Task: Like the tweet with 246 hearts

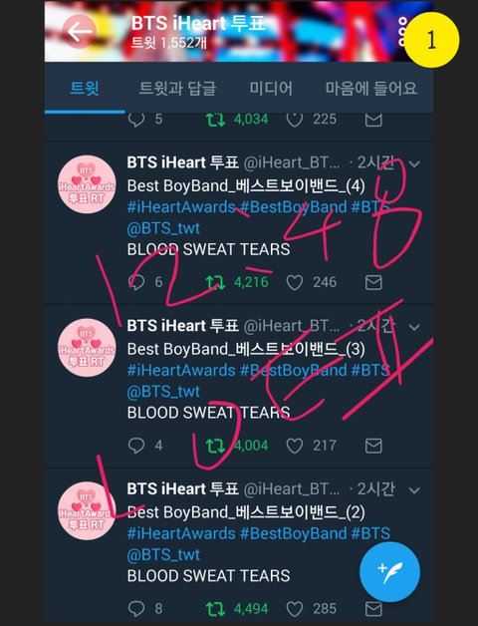Action: click(x=295, y=282)
